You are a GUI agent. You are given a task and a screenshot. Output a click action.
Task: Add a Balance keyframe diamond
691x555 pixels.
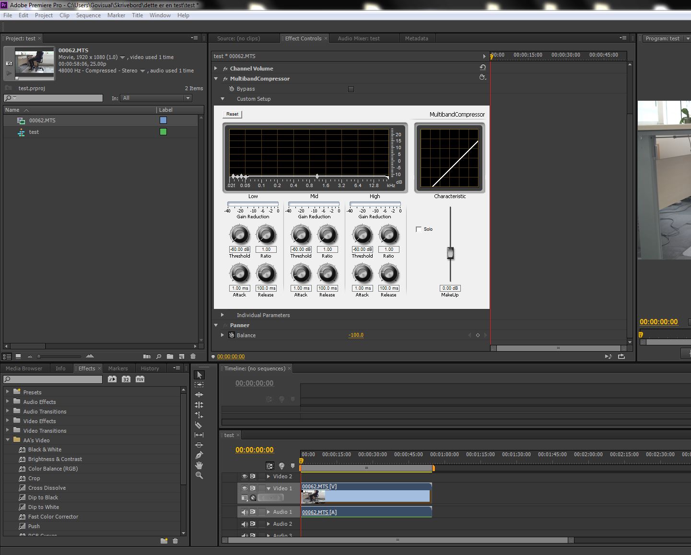(x=478, y=335)
